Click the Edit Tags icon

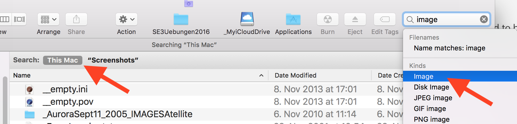click(x=385, y=20)
